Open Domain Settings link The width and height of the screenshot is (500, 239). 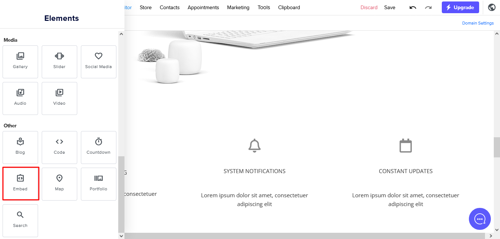[478, 23]
